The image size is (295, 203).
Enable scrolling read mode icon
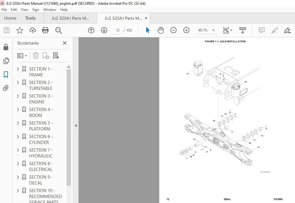click(x=243, y=30)
